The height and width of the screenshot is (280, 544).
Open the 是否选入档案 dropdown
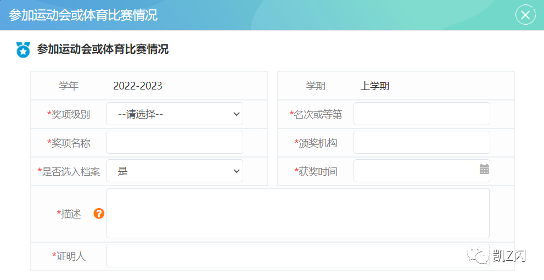pyautogui.click(x=175, y=171)
